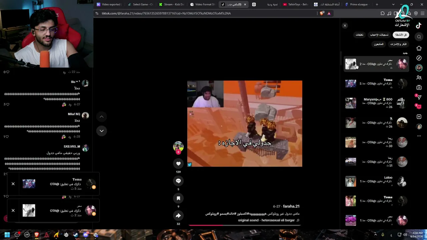Open TikTok search from the sidebar
Image resolution: width=427 pixels, height=240 pixels.
[419, 37]
